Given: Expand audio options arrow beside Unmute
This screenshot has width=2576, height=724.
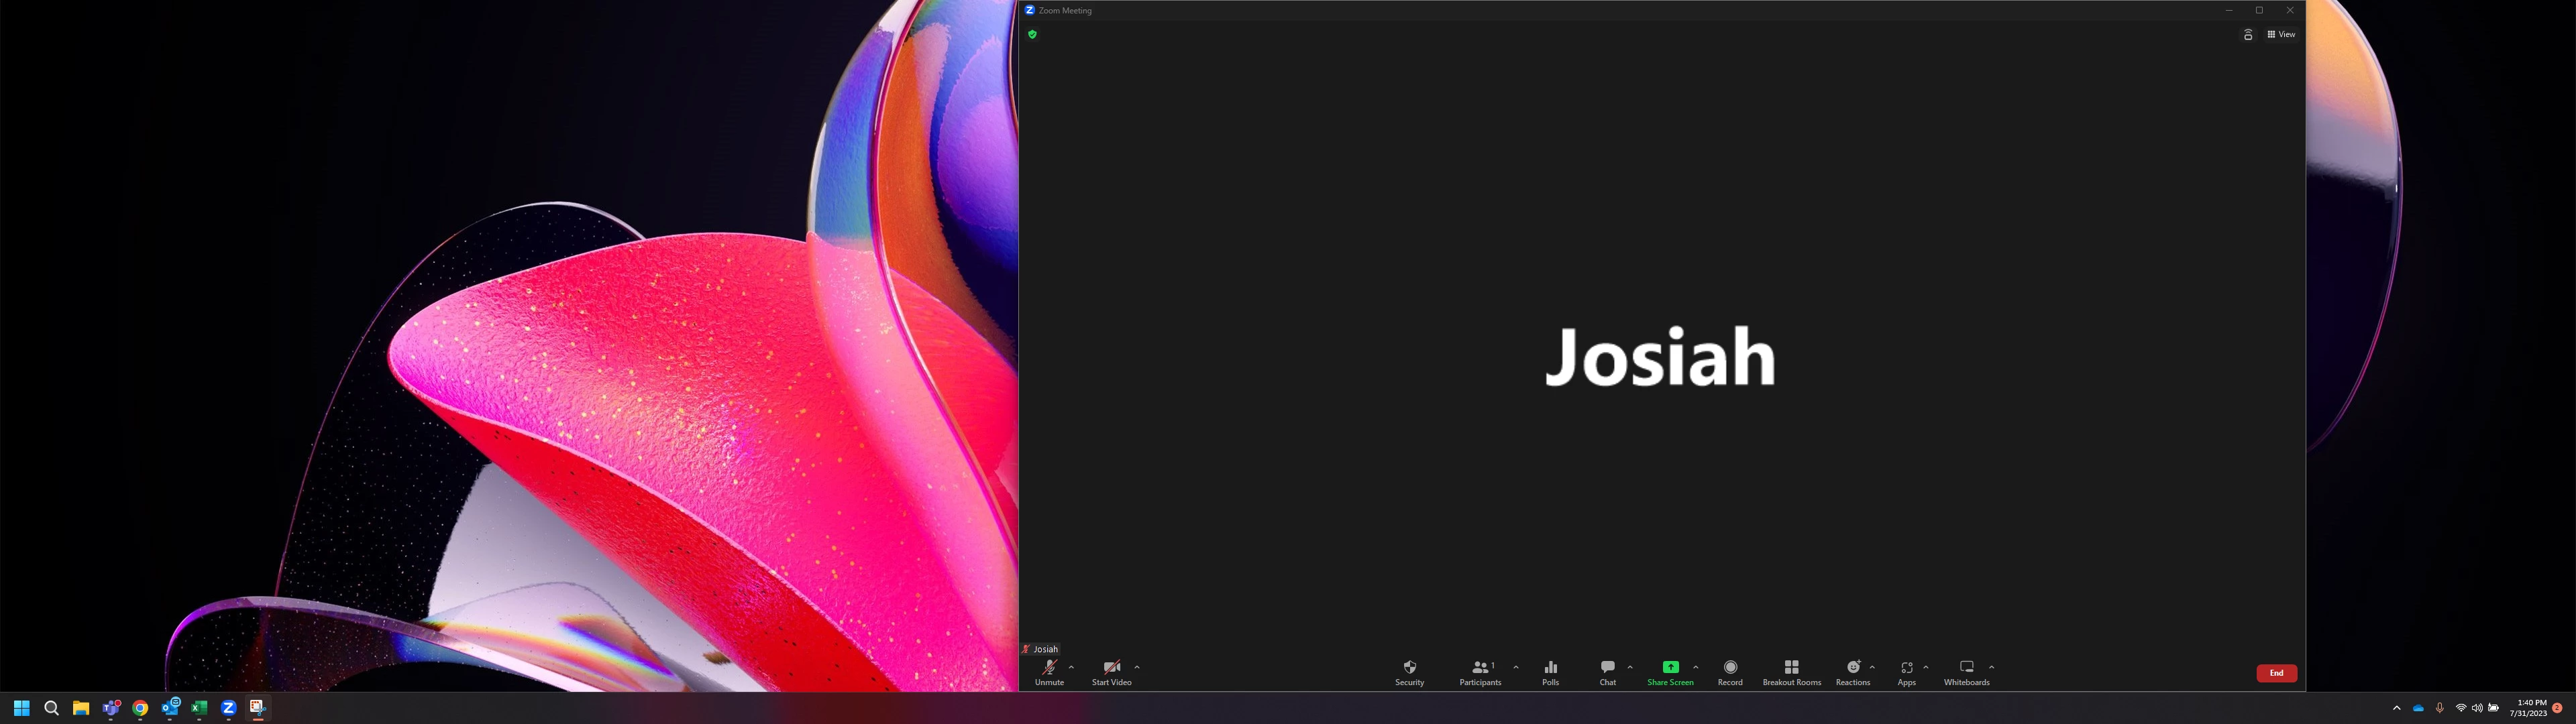Looking at the screenshot, I should [1071, 667].
